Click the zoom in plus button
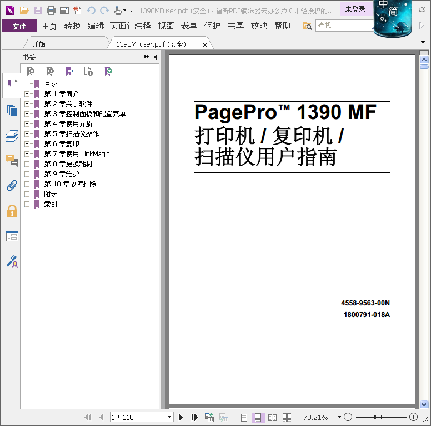The width and height of the screenshot is (431, 426). pos(413,417)
